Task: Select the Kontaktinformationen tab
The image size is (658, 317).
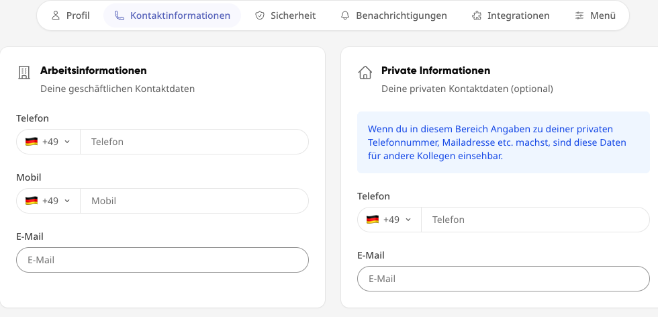Action: coord(172,15)
